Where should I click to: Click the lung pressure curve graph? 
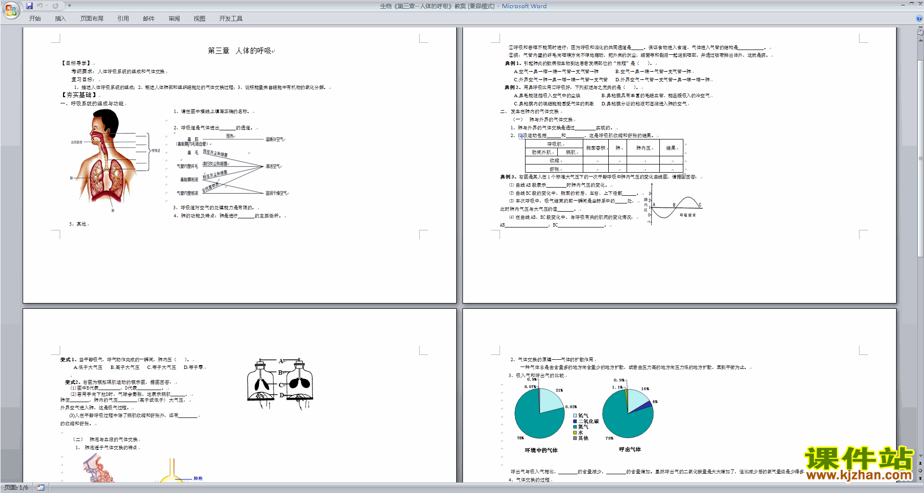point(673,204)
